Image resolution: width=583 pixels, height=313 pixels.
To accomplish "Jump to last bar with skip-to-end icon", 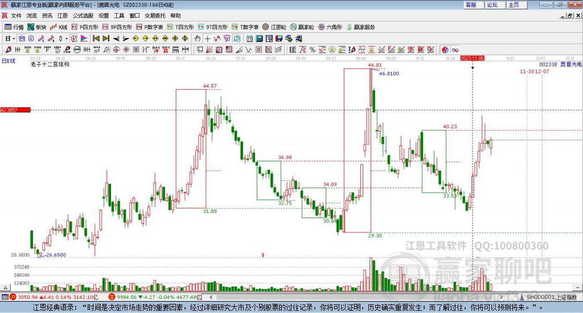I will (x=106, y=39).
